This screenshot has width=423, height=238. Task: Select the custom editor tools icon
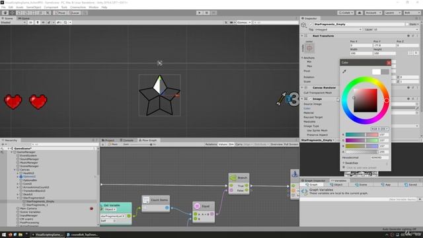[x=48, y=13]
